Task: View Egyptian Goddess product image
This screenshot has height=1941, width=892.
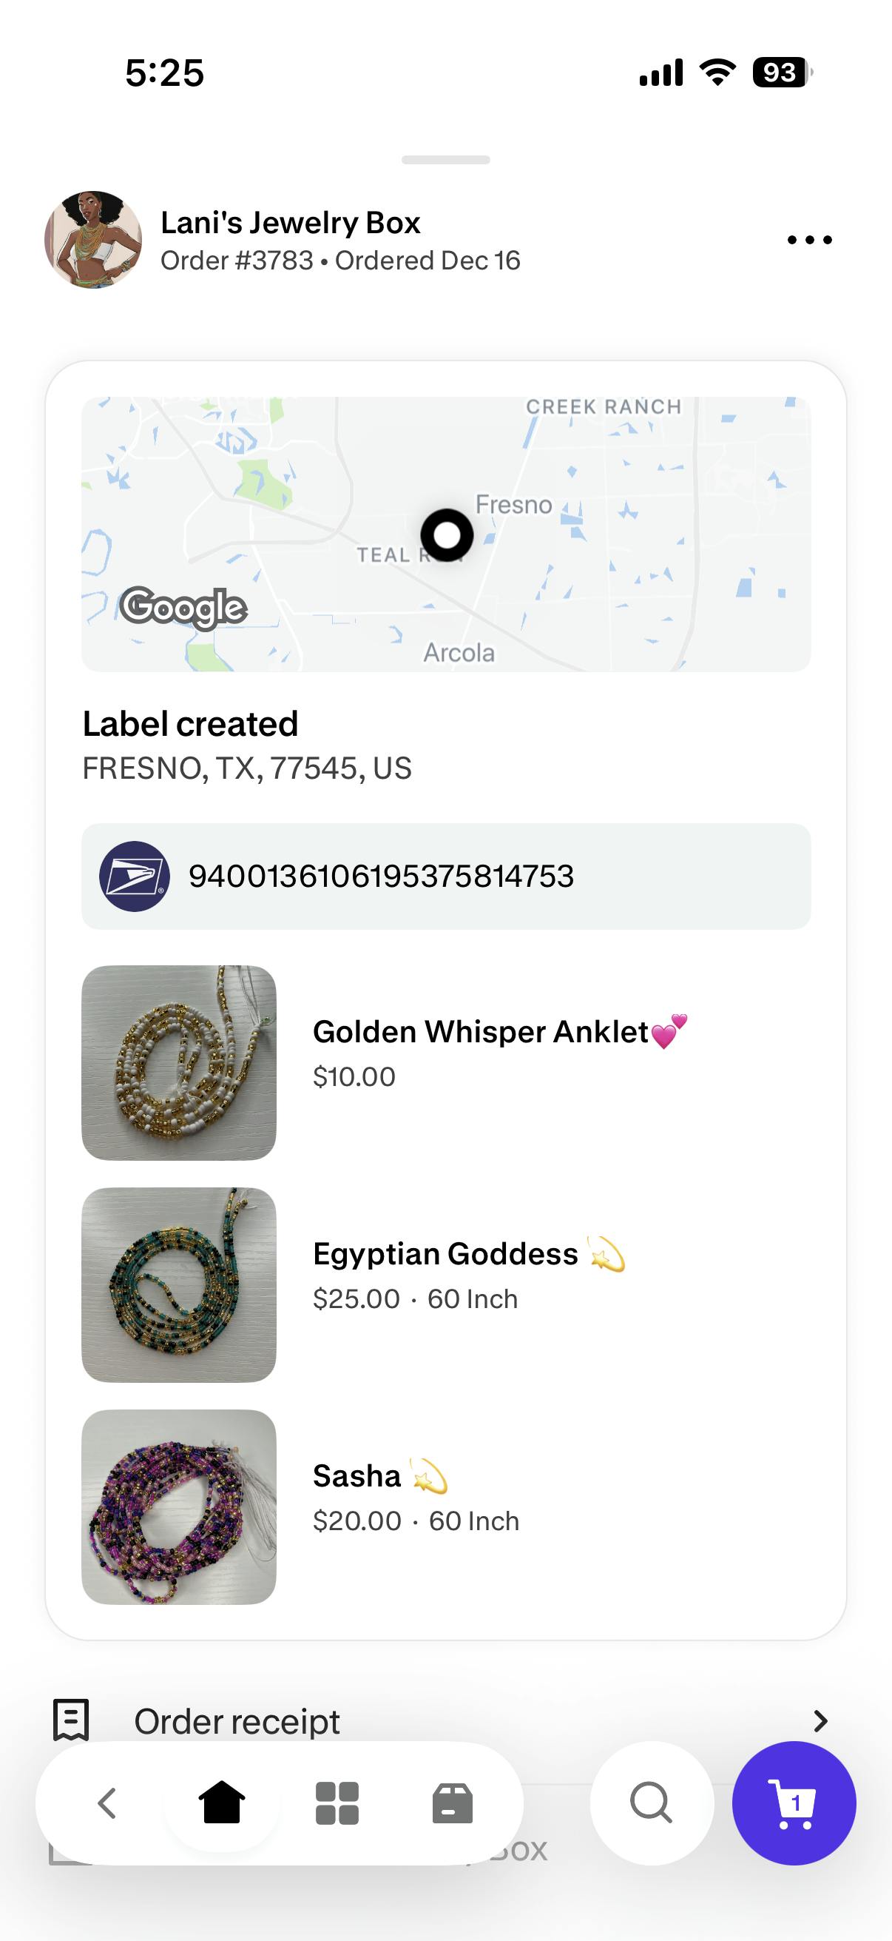Action: click(x=179, y=1284)
